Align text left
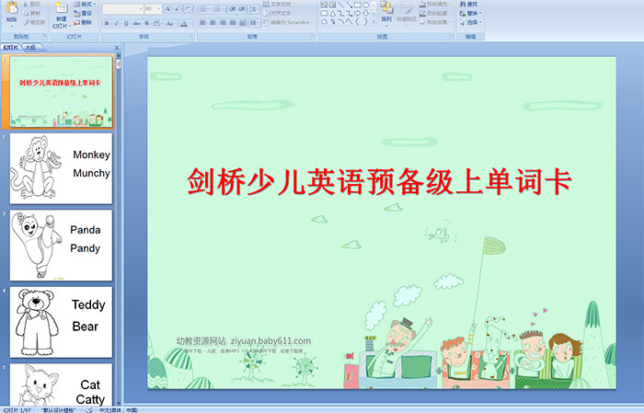Screen dimensions: 644x413 (203, 23)
